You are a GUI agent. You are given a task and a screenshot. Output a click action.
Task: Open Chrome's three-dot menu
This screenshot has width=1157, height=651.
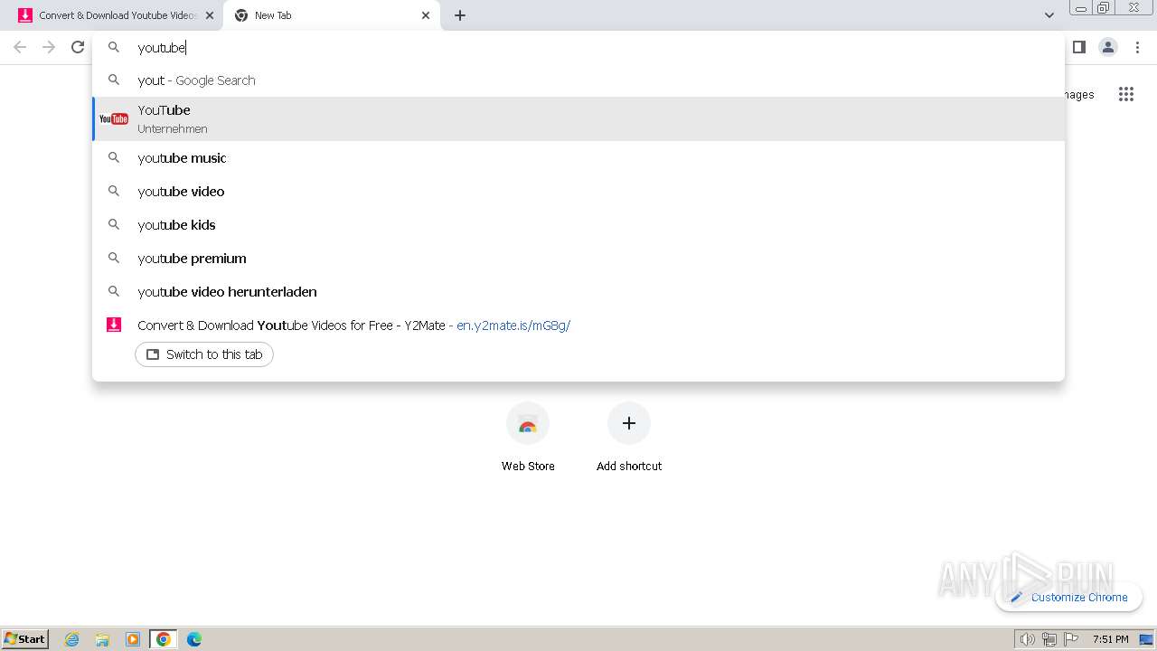[1138, 47]
